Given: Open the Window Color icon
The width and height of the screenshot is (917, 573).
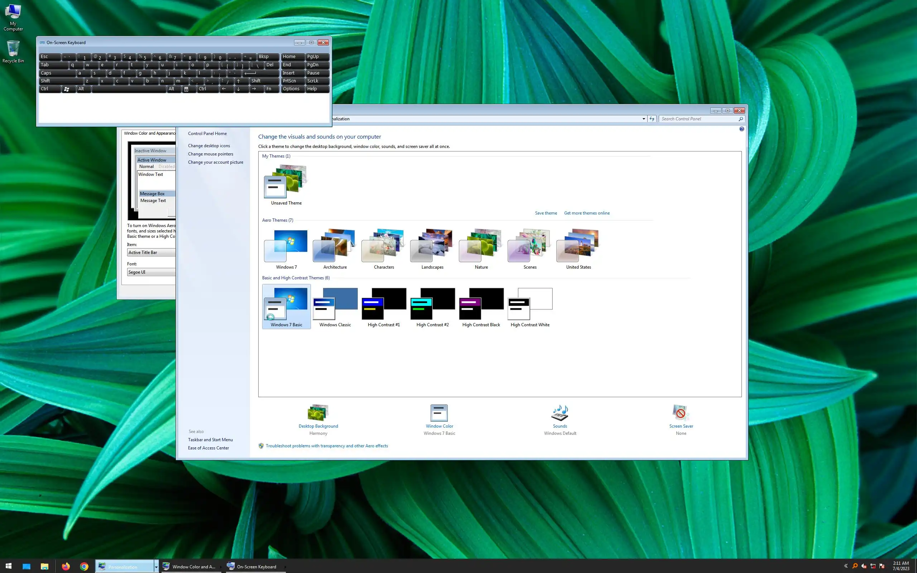Looking at the screenshot, I should coord(439,413).
